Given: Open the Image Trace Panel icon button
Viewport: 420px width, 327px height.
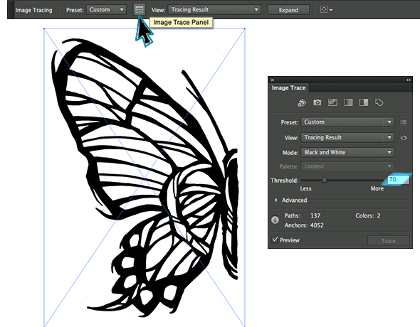Looking at the screenshot, I should pyautogui.click(x=140, y=10).
